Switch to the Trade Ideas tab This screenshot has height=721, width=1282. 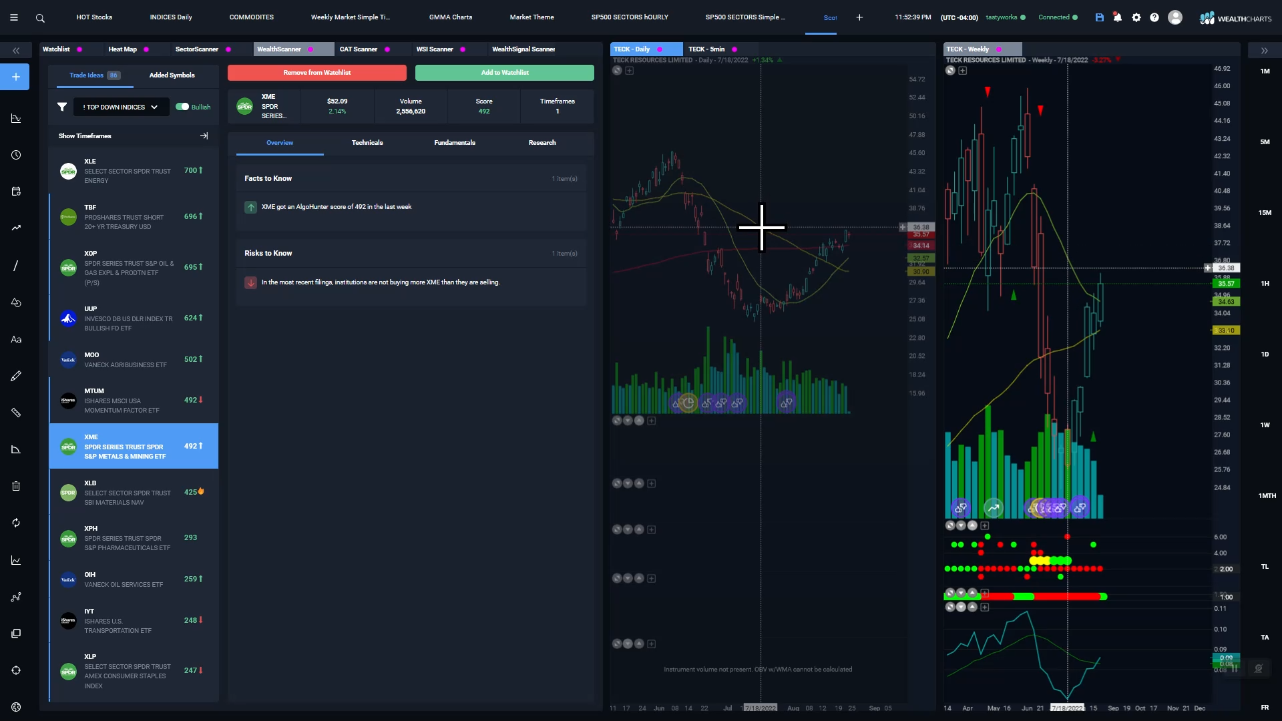coord(94,75)
